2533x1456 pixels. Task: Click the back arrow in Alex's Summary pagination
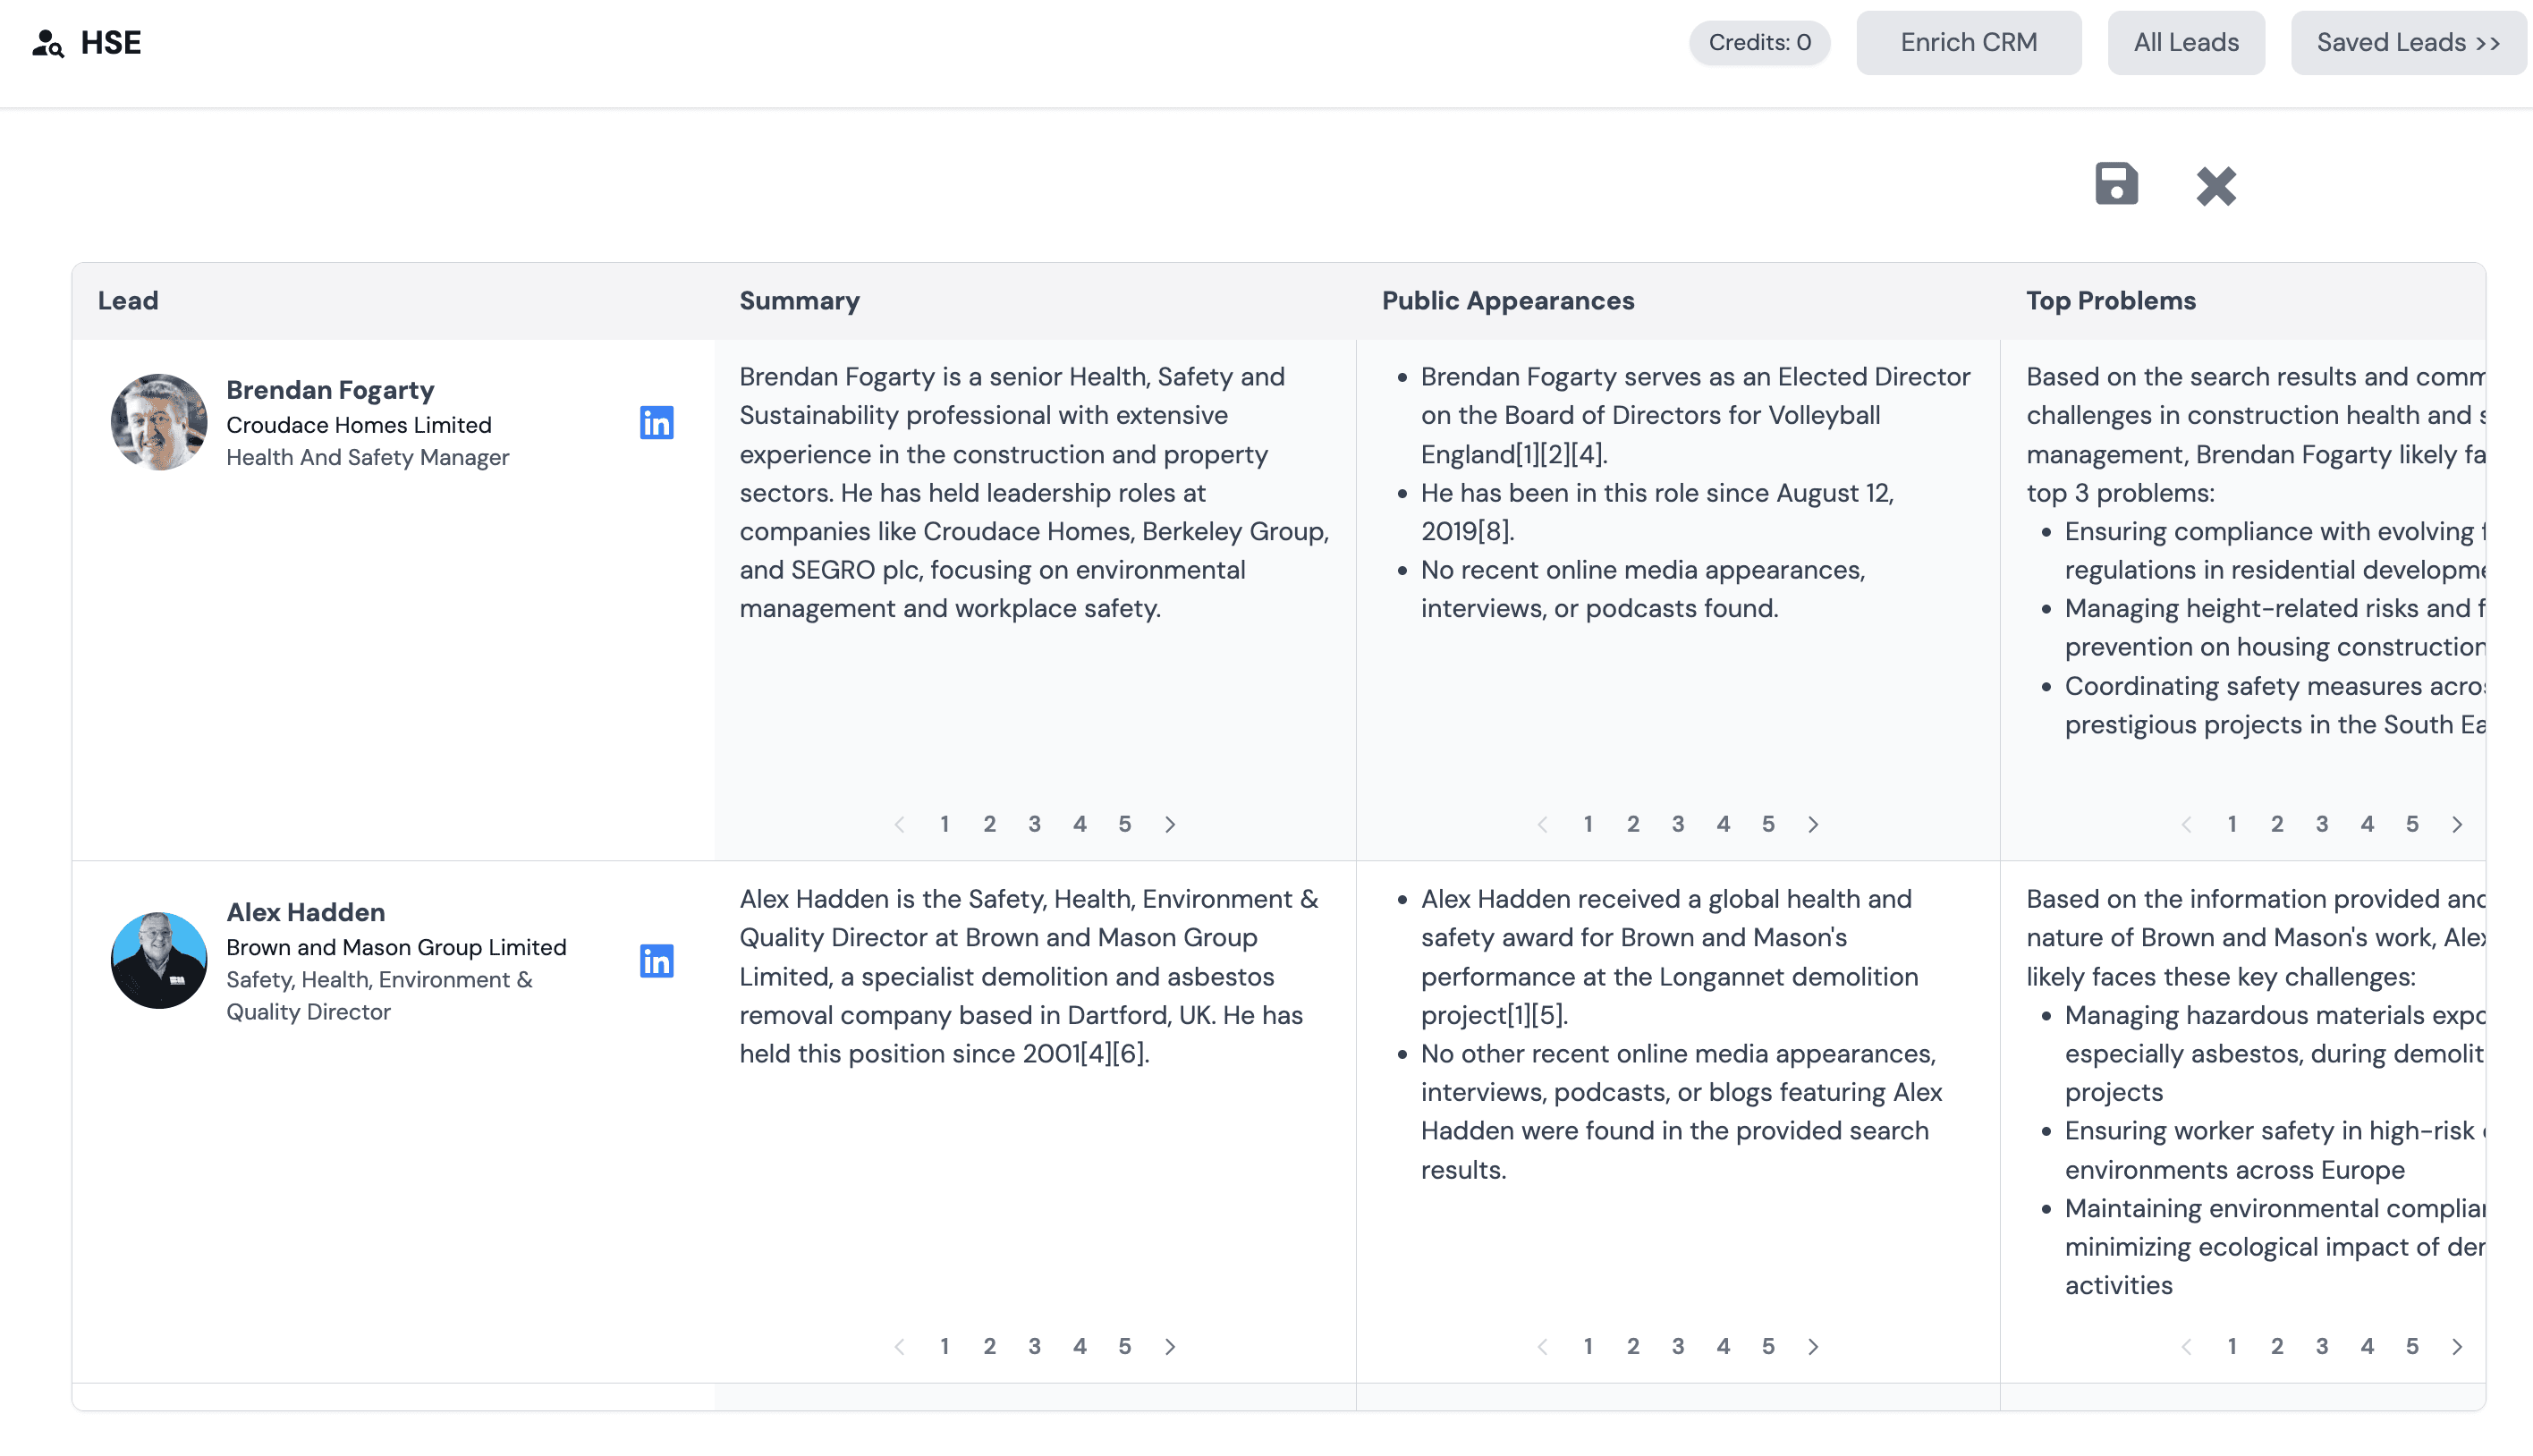tap(899, 1346)
